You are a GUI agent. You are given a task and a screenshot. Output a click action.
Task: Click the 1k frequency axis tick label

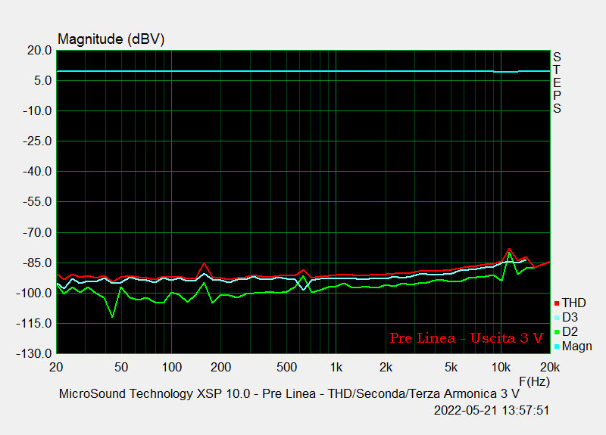pos(336,367)
